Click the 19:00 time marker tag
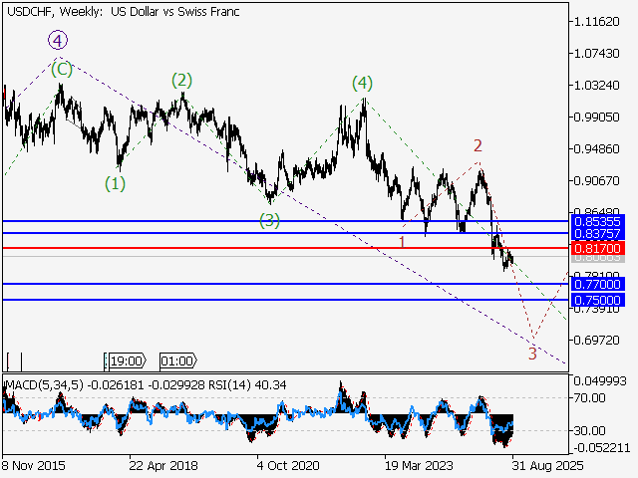Screen dimensions: 638x478 point(127,360)
